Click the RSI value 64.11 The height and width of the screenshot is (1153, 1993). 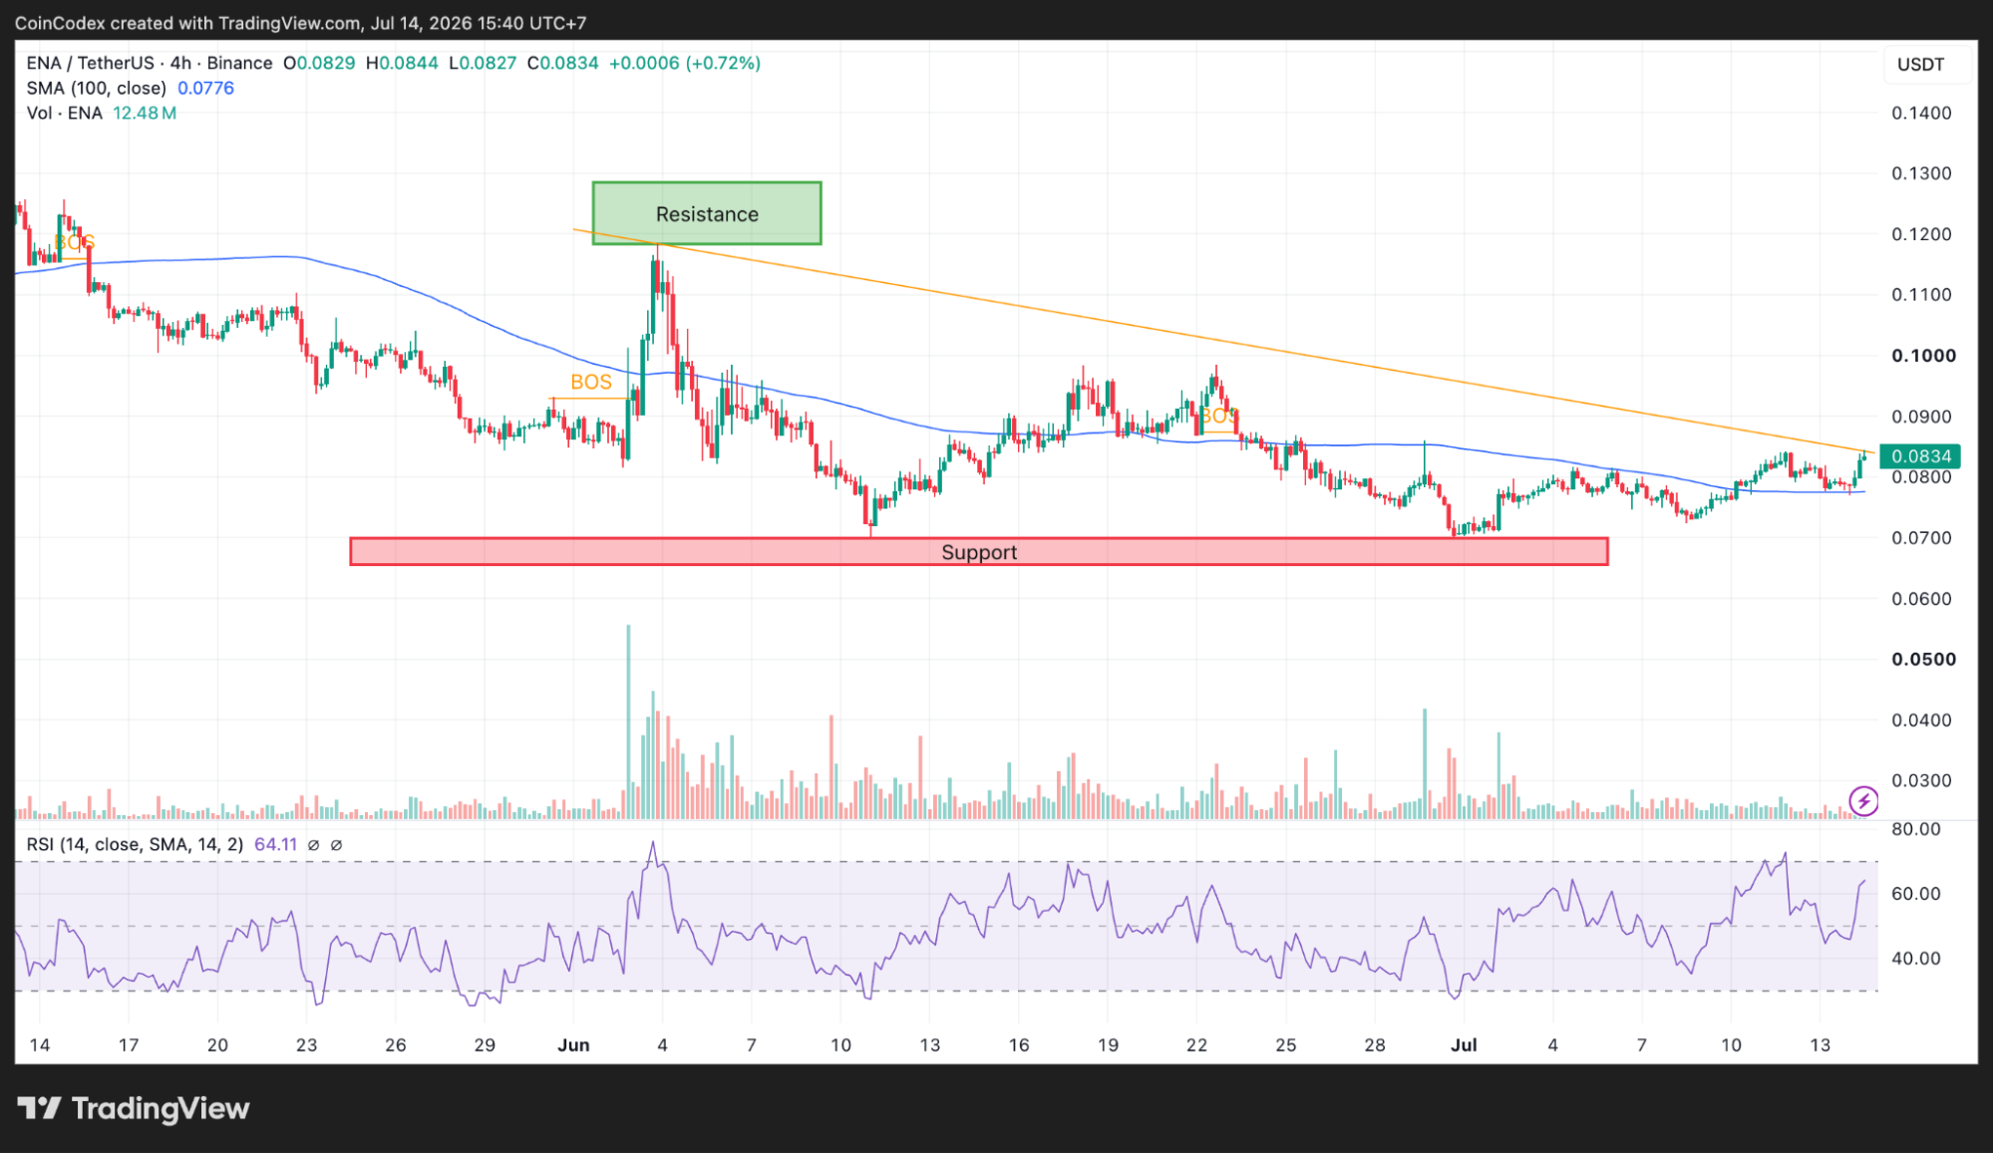[276, 844]
